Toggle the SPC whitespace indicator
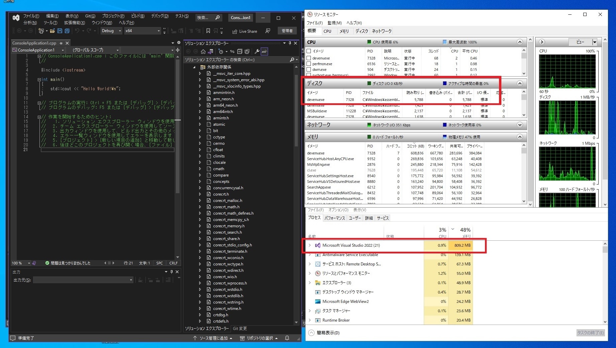The image size is (616, 348). click(160, 263)
